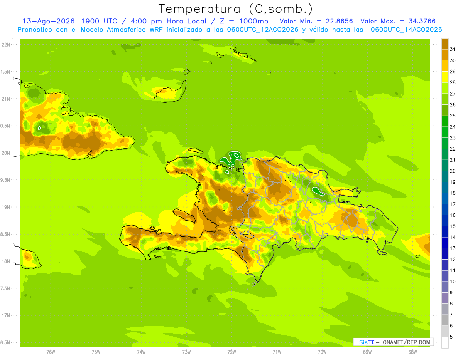
Task: Click latitude label 17N
Action: [6, 315]
